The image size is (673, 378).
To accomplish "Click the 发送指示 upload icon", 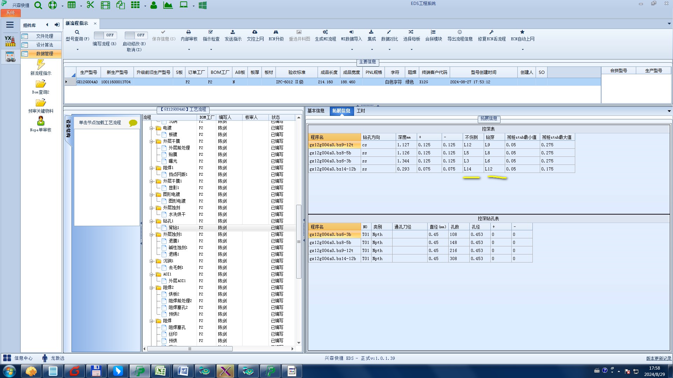I will [233, 32].
